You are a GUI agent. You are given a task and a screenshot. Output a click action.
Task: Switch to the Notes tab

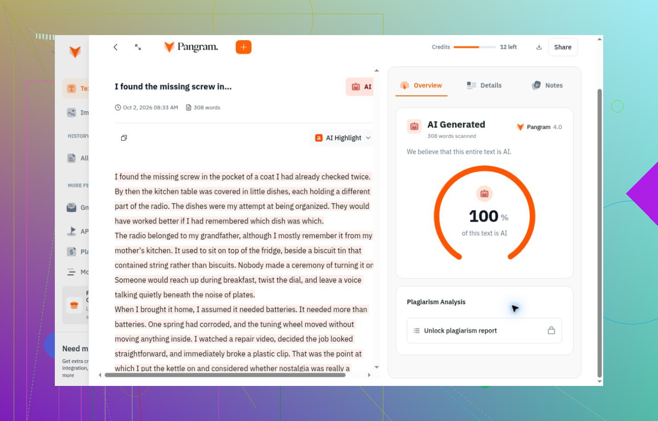547,86
